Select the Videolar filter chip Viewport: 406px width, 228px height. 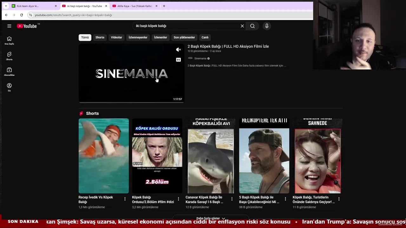point(116,37)
